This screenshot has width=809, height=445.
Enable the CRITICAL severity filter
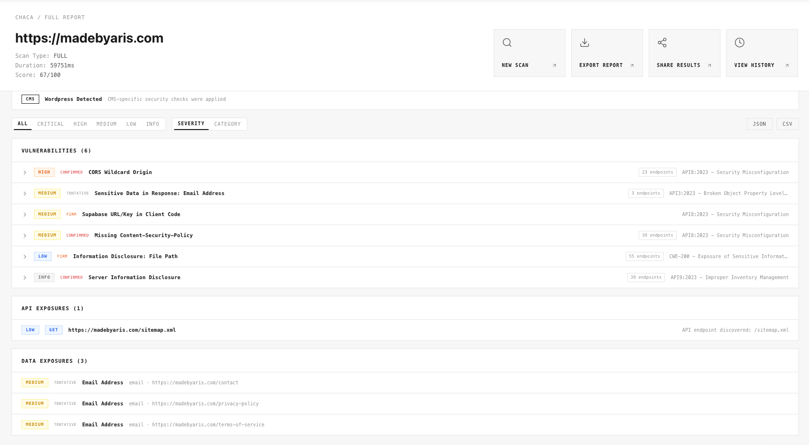click(x=50, y=124)
